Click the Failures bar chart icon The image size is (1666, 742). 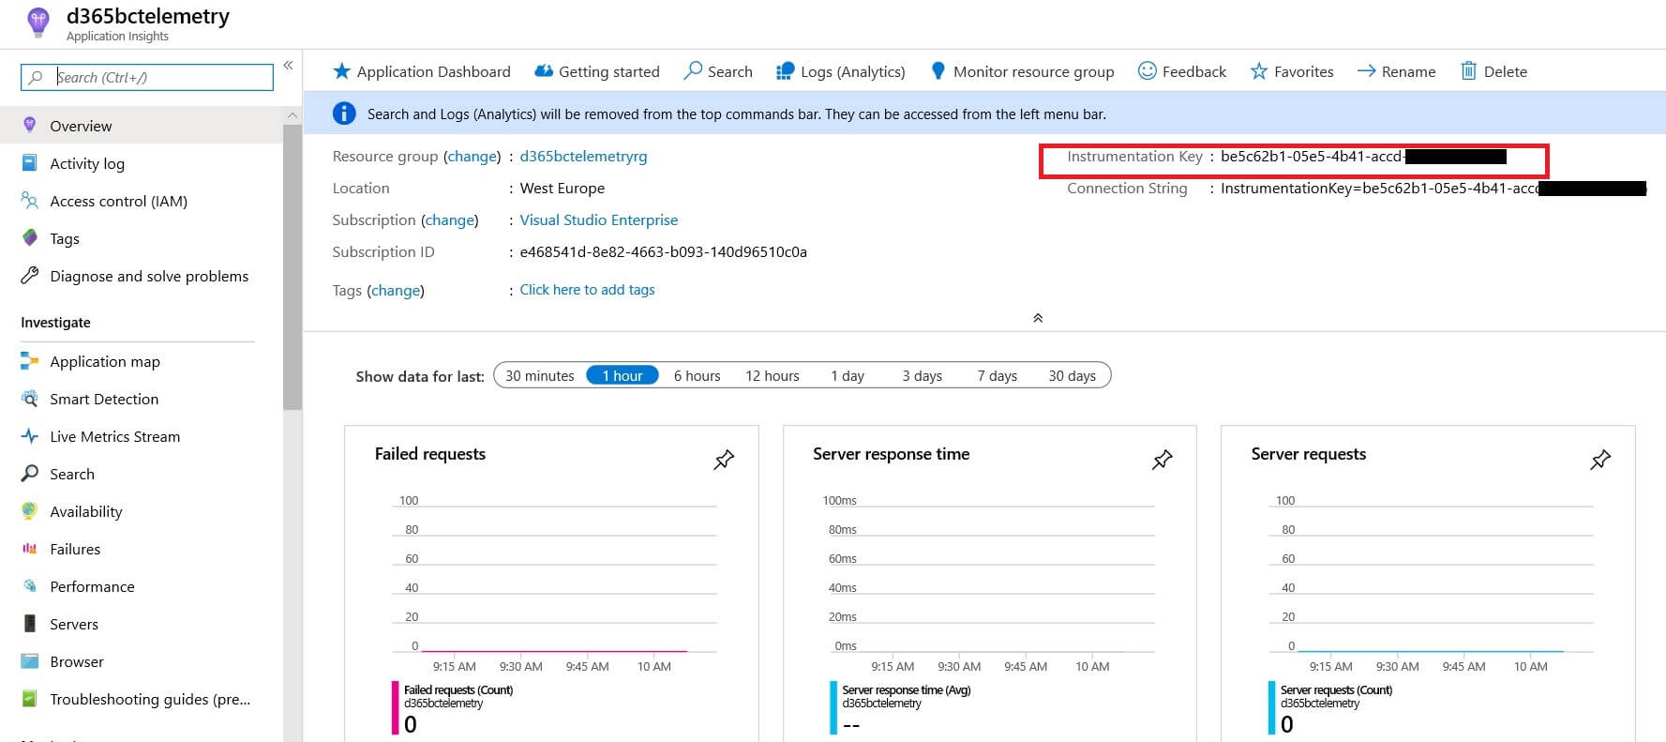point(30,549)
